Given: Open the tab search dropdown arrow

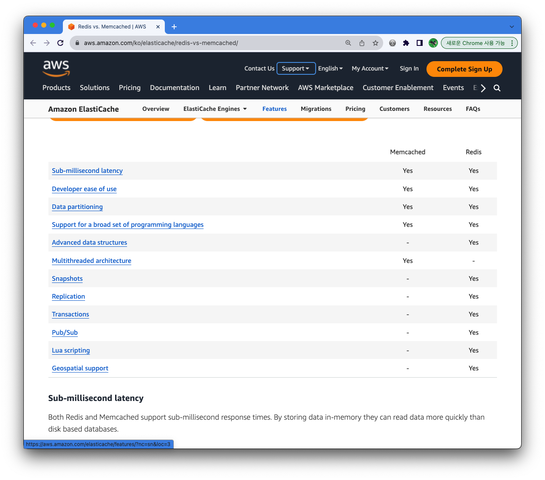Looking at the screenshot, I should 512,27.
